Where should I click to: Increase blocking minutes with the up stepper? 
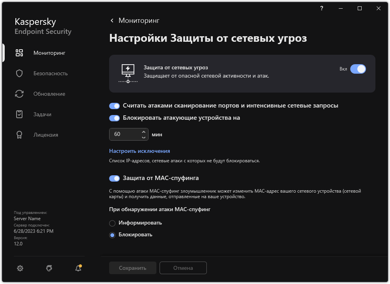(x=144, y=131)
